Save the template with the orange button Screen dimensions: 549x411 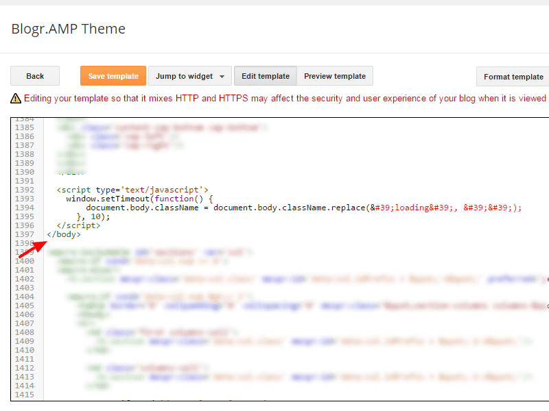pyautogui.click(x=113, y=76)
